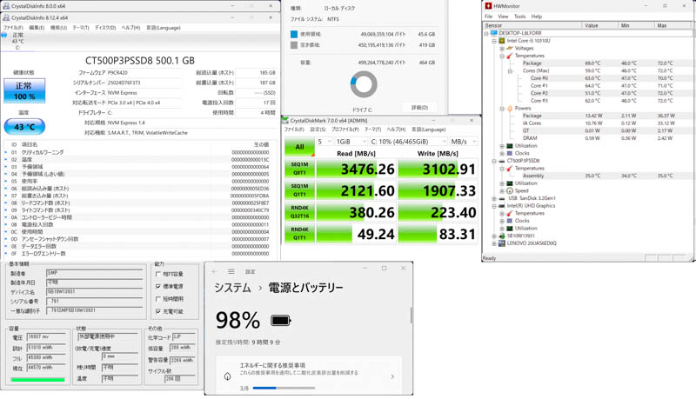Click the DESKTOP computer icon in HWMonitor tree
This screenshot has height=399, width=696.
[x=494, y=33]
